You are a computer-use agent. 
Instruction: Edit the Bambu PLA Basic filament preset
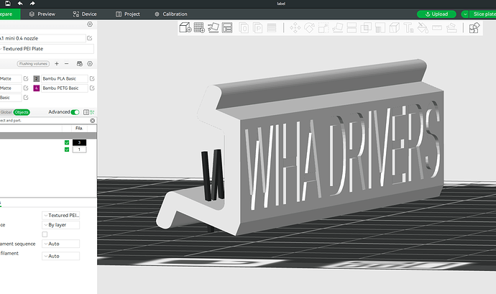[92, 78]
